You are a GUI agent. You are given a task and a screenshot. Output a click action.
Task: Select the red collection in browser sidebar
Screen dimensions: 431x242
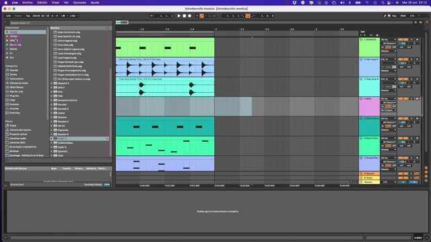[26, 32]
